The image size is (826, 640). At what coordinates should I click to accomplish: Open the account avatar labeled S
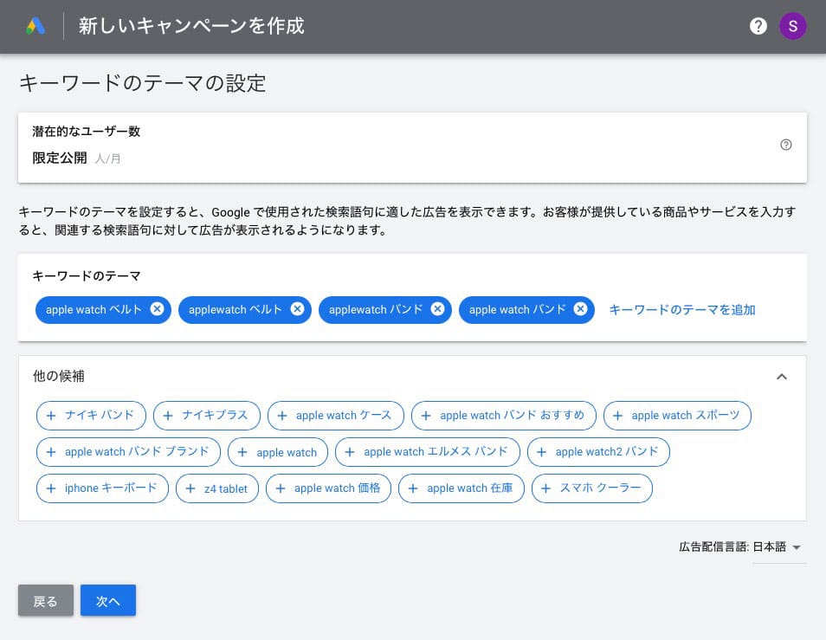pyautogui.click(x=792, y=26)
